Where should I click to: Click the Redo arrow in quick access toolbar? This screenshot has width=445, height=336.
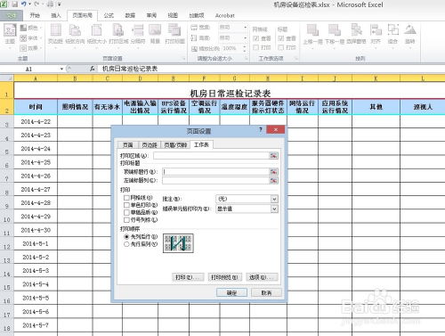point(37,4)
